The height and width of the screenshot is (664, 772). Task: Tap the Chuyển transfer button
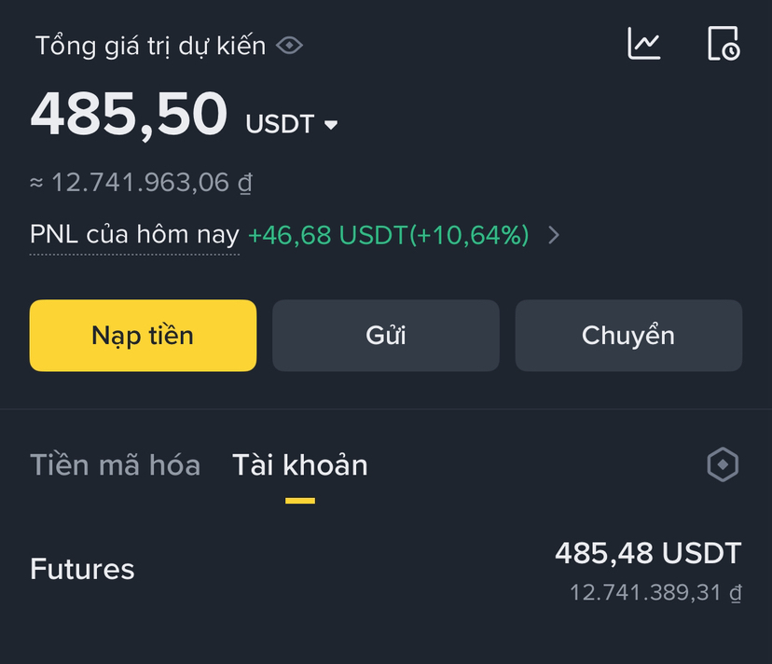coord(628,336)
